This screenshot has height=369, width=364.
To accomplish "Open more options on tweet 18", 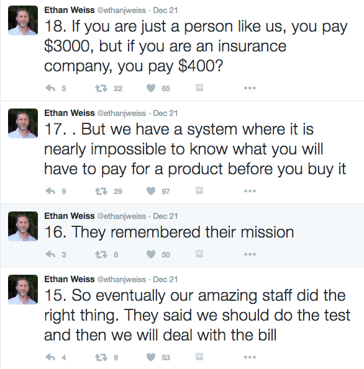I will [250, 88].
